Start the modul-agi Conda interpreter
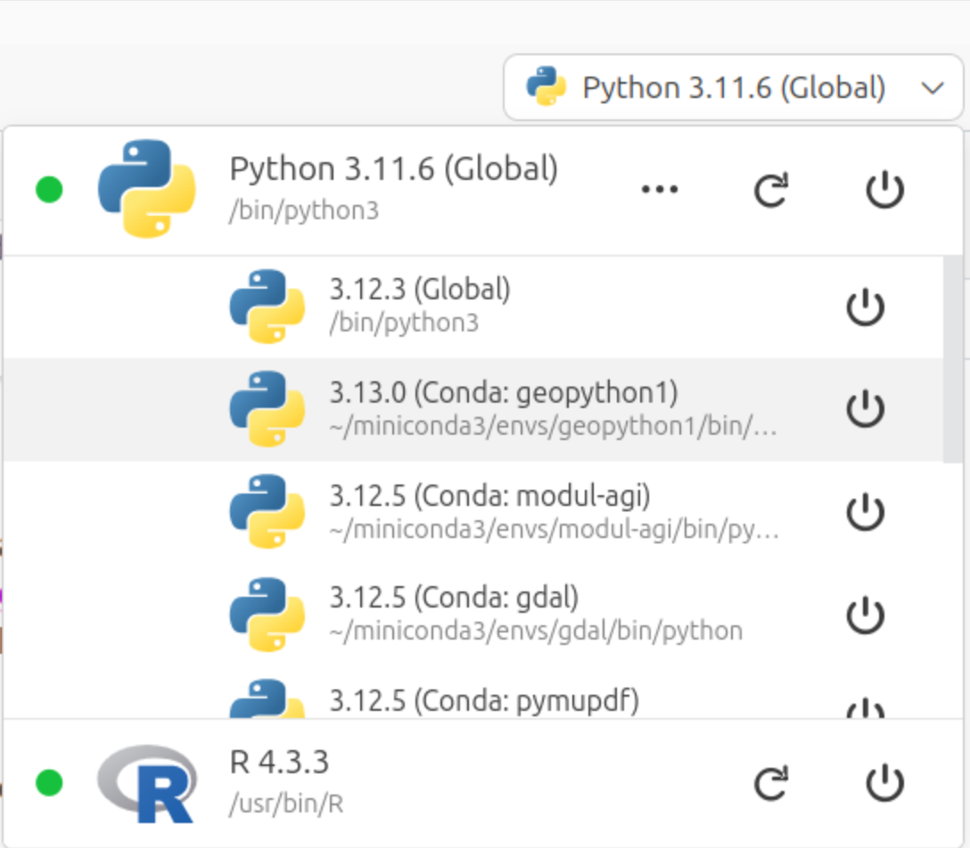The width and height of the screenshot is (970, 848). [x=864, y=512]
